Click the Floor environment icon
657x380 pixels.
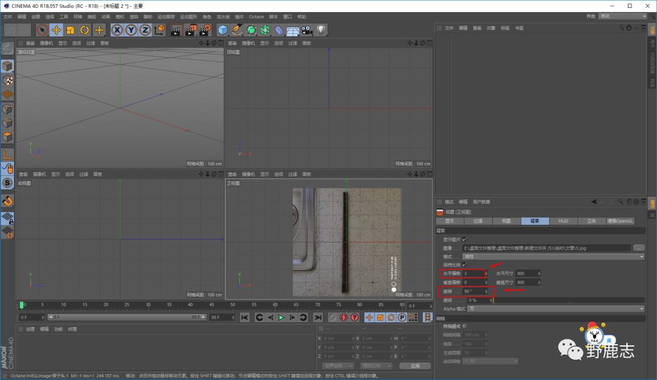tap(293, 30)
